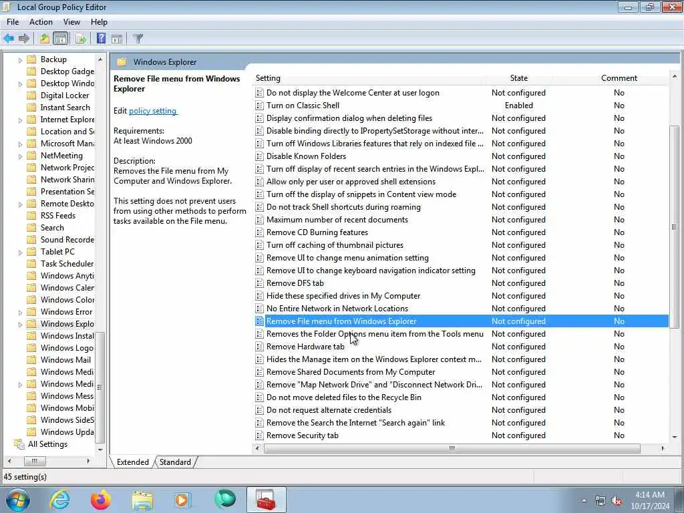Toggle the Show/Hide Action Pane icon
Viewport: 684px width, 513px height.
click(x=117, y=38)
